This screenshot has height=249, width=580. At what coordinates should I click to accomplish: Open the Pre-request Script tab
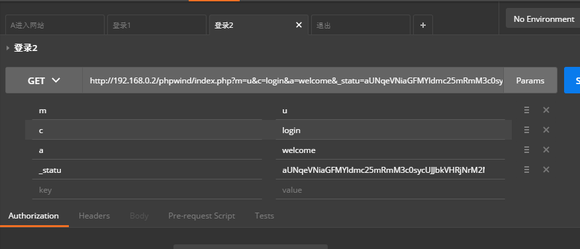(201, 216)
